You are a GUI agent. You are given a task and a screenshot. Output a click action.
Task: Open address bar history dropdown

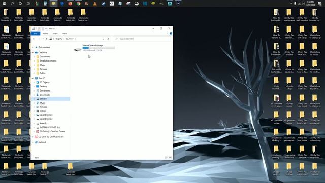[103, 39]
